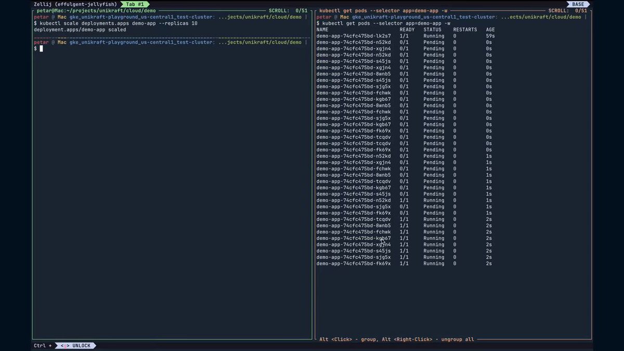Click the Running status of pod lk2s7
This screenshot has width=624, height=351.
(x=434, y=36)
